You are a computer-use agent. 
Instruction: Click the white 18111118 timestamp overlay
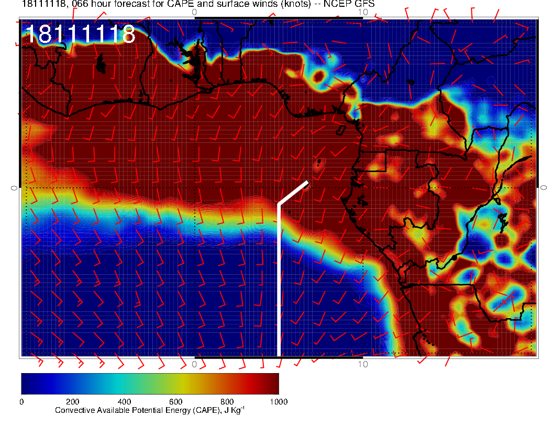click(80, 35)
